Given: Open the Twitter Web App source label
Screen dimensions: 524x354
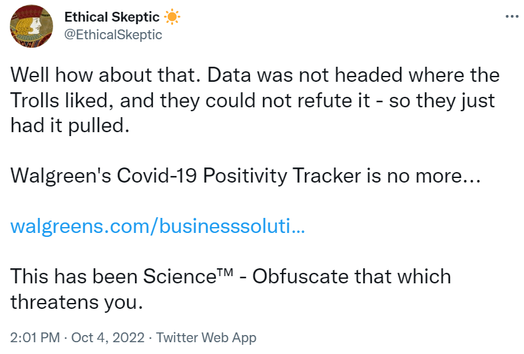Looking at the screenshot, I should point(207,338).
